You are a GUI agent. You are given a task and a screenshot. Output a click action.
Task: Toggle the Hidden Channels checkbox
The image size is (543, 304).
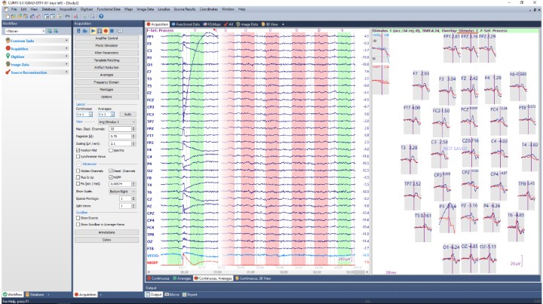tap(78, 170)
